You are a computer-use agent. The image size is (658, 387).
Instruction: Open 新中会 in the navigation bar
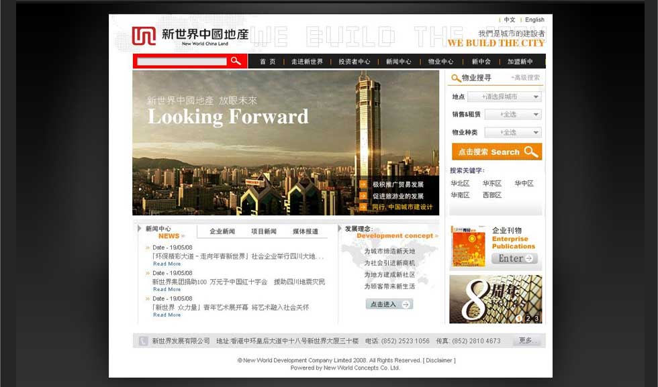click(x=481, y=62)
